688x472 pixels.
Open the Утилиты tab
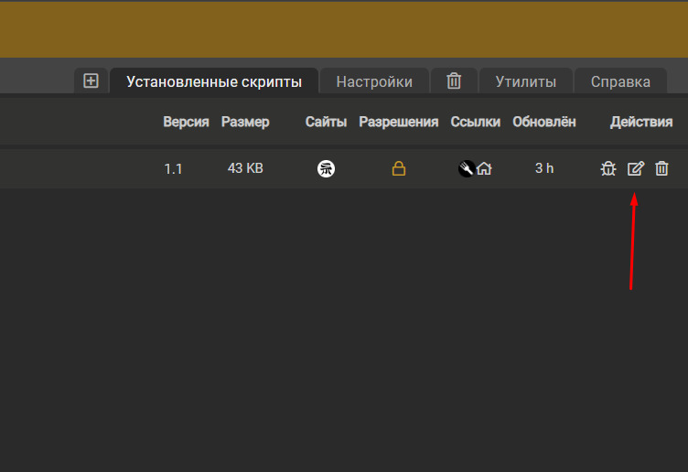525,81
